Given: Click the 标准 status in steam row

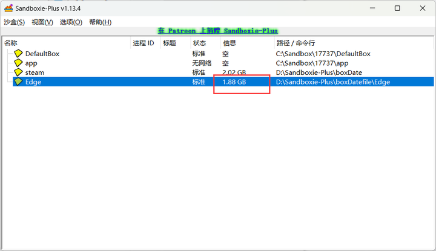Looking at the screenshot, I should [x=199, y=72].
